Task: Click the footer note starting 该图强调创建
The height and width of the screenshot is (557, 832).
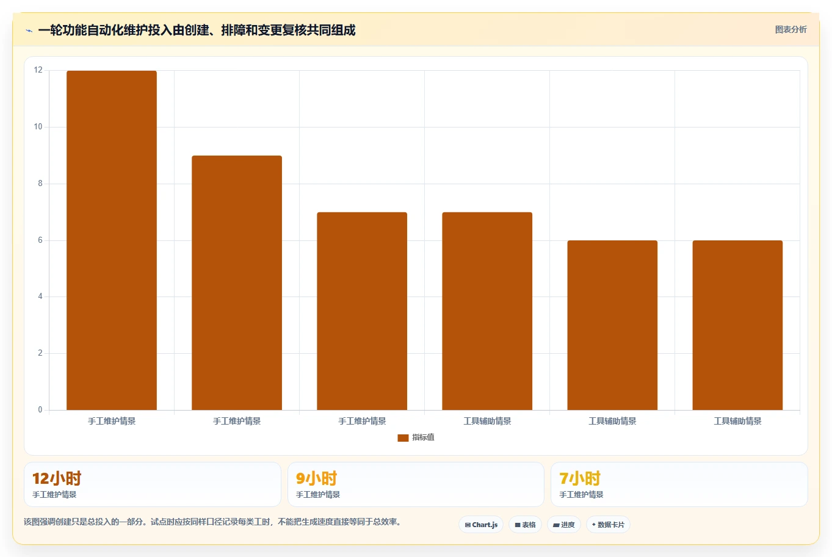Action: (213, 522)
